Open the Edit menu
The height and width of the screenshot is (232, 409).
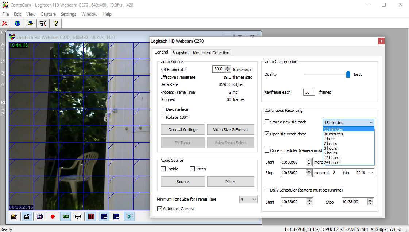(18, 14)
